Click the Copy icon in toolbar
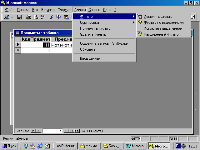 coord(59,17)
